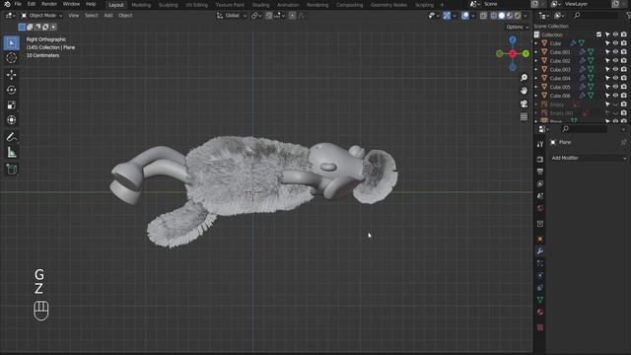
Task: Open the Tool properties tab
Action: pyautogui.click(x=540, y=144)
